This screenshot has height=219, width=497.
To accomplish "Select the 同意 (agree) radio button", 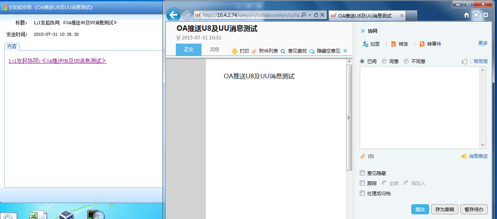I will point(384,61).
